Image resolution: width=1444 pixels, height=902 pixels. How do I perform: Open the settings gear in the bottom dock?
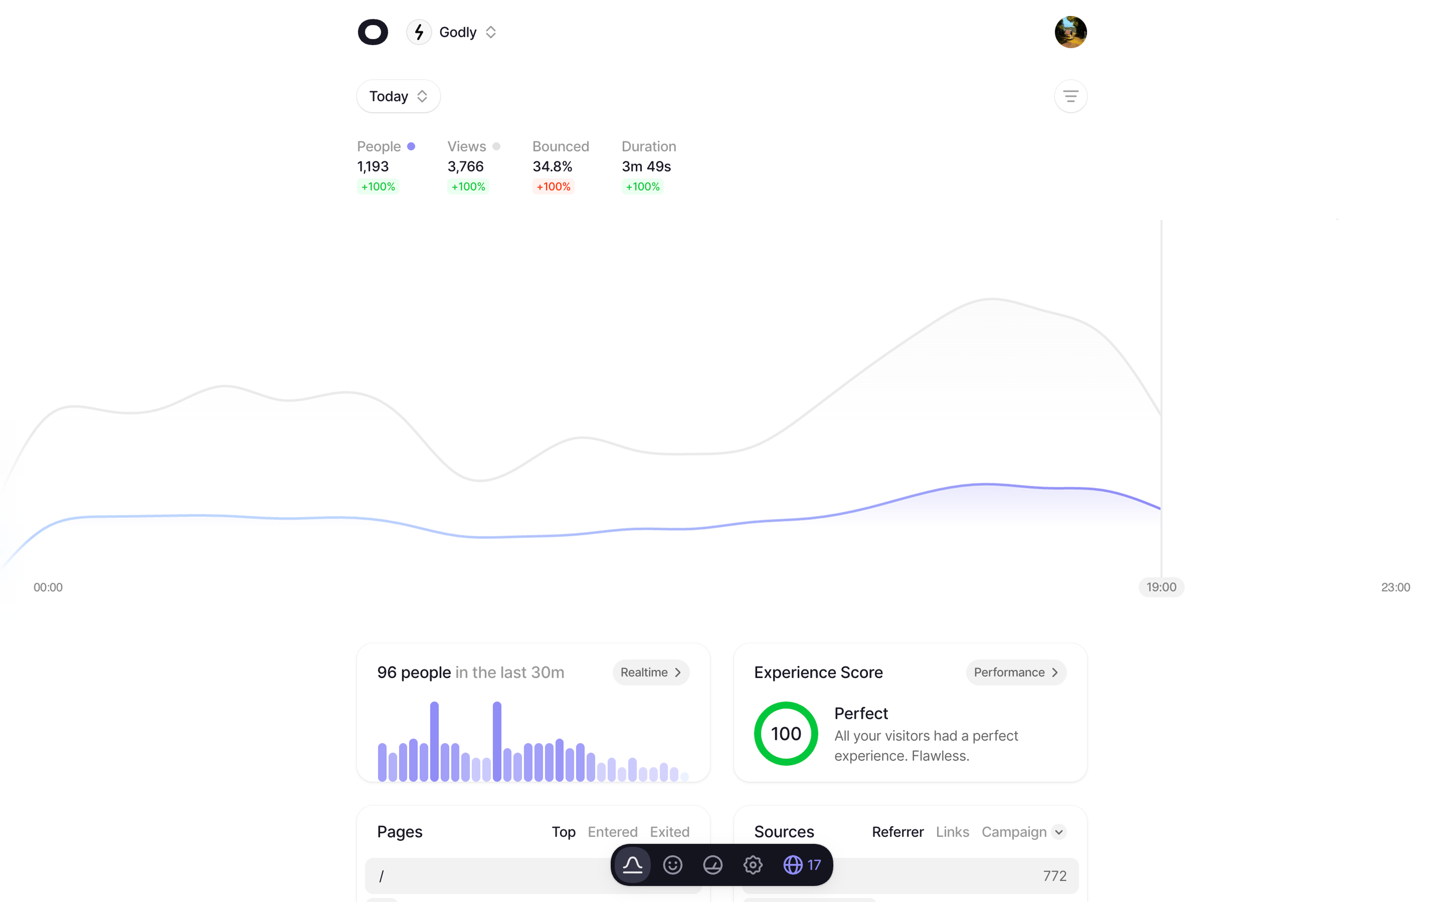coord(753,864)
